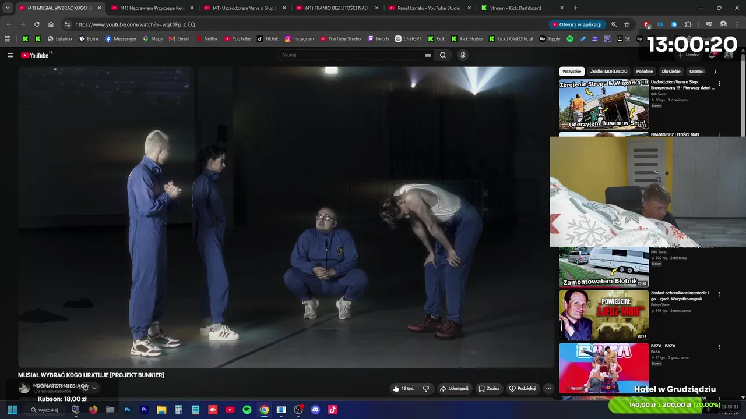Reload the page in Chrome
Screen dimensions: 746x419
pos(37,24)
